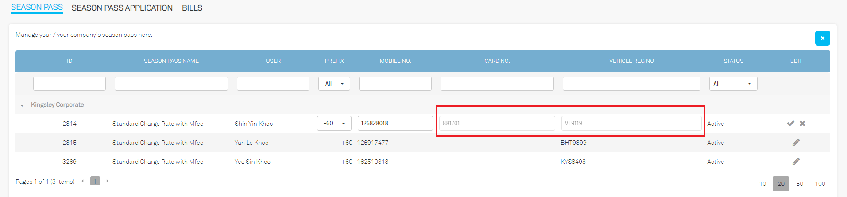
Task: Click pencil edit icon for Yan Le Khoo
Action: point(796,143)
